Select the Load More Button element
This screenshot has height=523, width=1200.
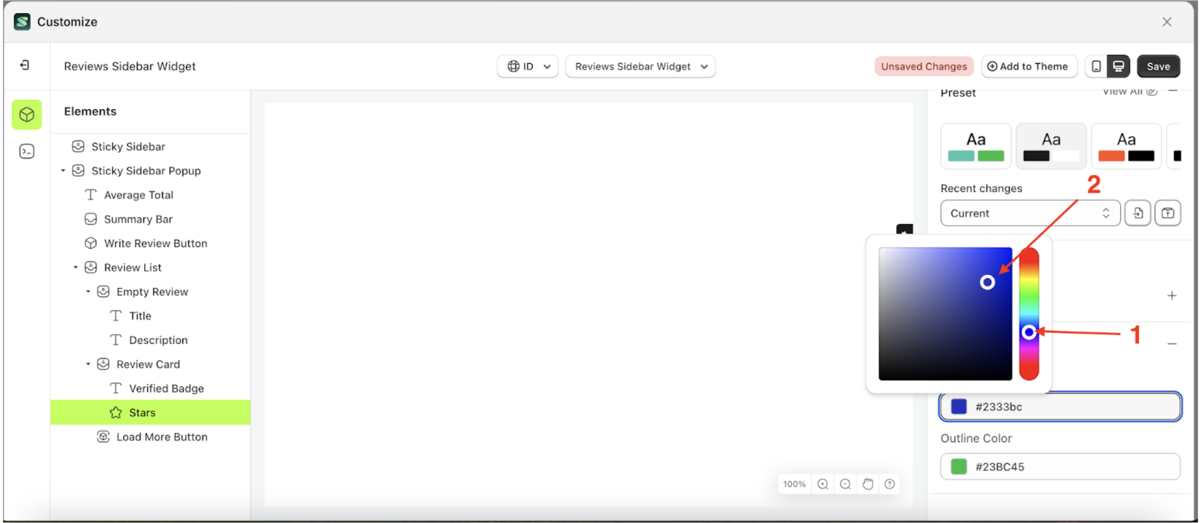[x=162, y=436]
